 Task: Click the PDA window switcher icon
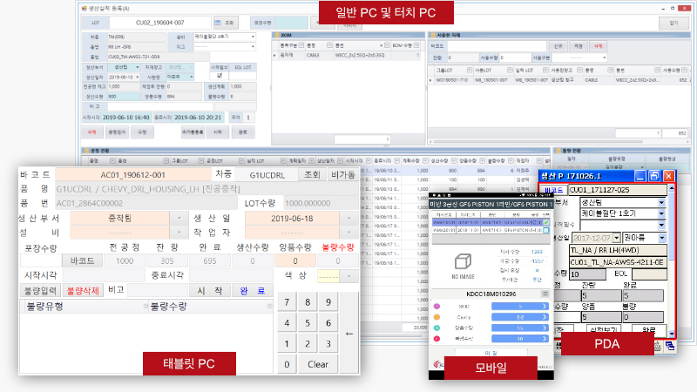tap(669, 346)
